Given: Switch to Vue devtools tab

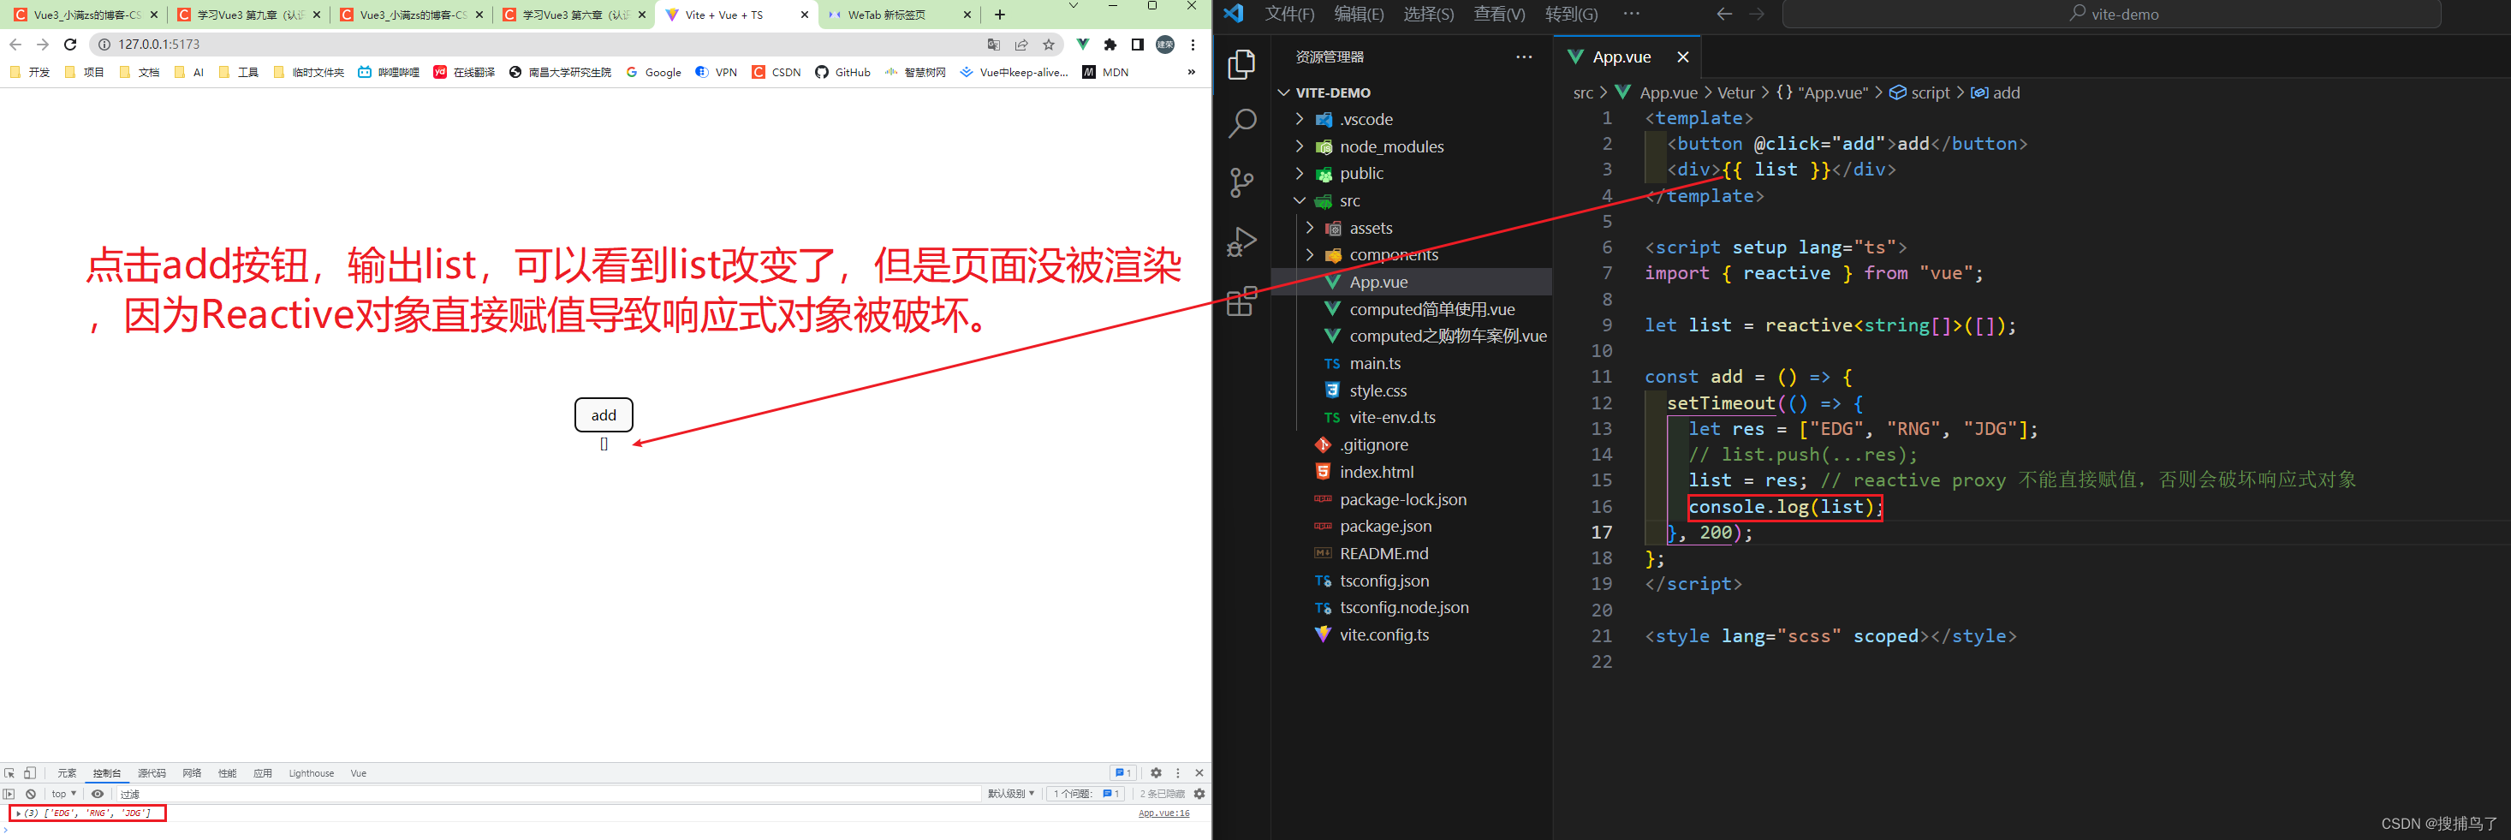Looking at the screenshot, I should [x=359, y=772].
